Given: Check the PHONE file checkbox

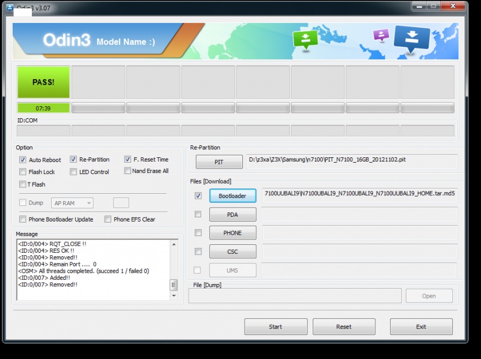Looking at the screenshot, I should 198,233.
